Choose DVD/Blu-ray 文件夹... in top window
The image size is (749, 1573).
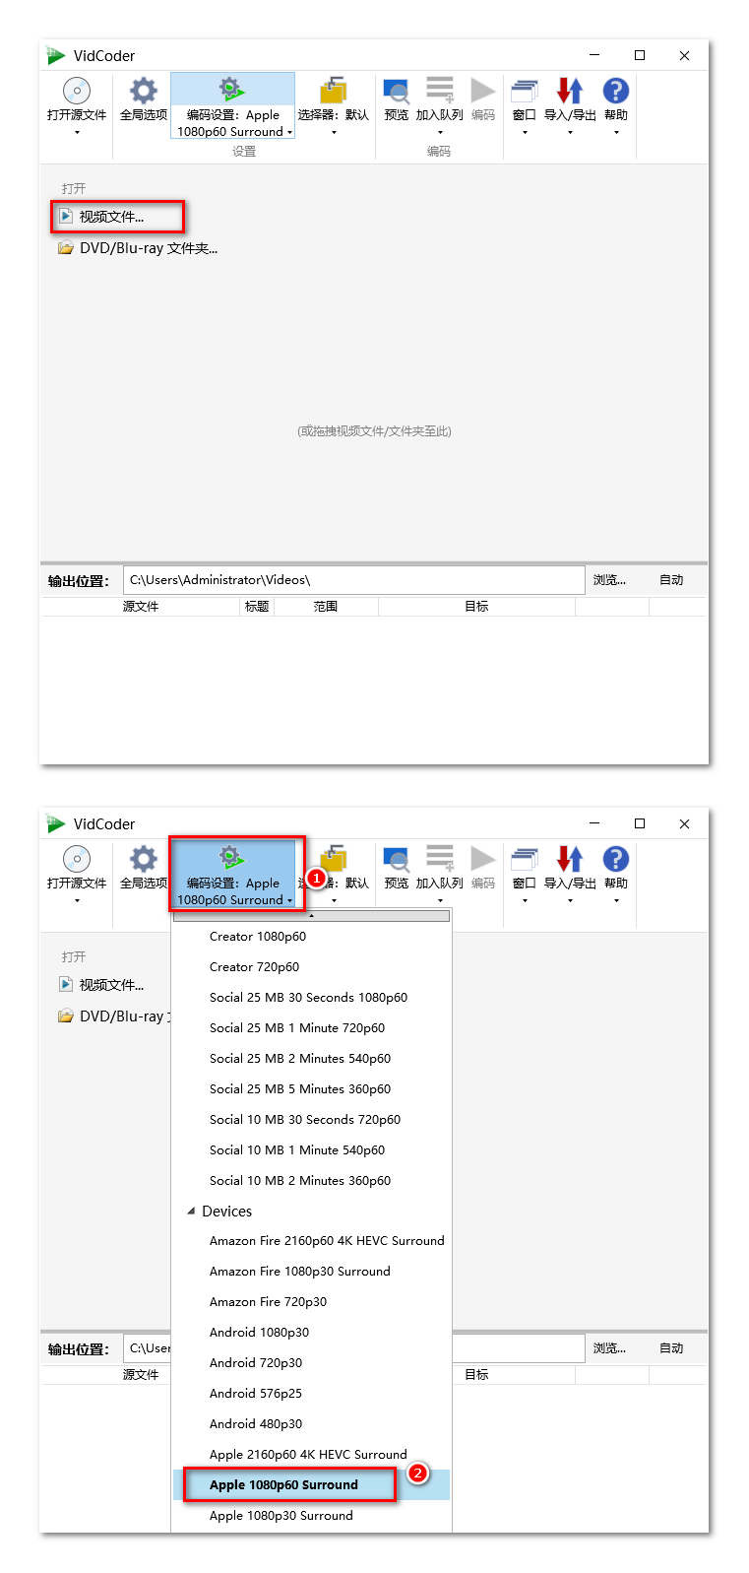[138, 248]
